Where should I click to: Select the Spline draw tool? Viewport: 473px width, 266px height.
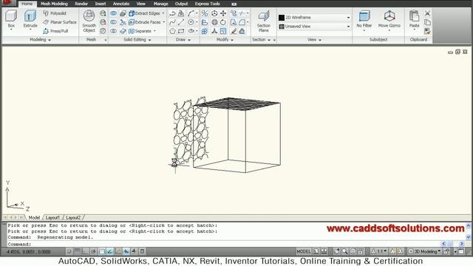click(172, 22)
